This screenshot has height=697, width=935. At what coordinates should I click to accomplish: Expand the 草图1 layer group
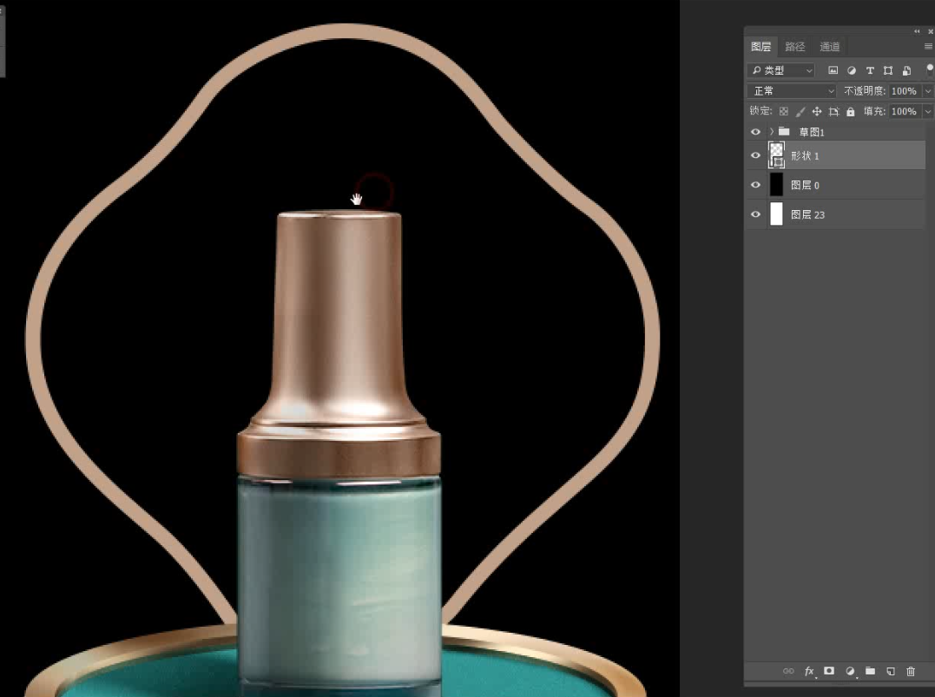(771, 132)
